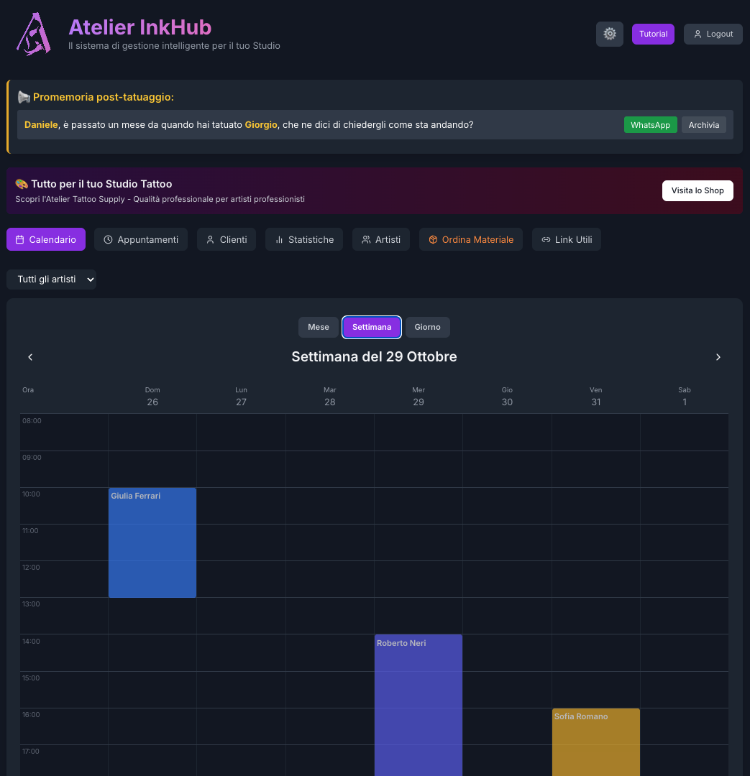Archive the post-tattoo reminder

pos(703,125)
